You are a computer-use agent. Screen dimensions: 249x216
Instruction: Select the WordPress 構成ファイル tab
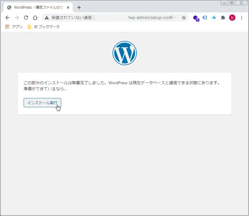[38, 7]
